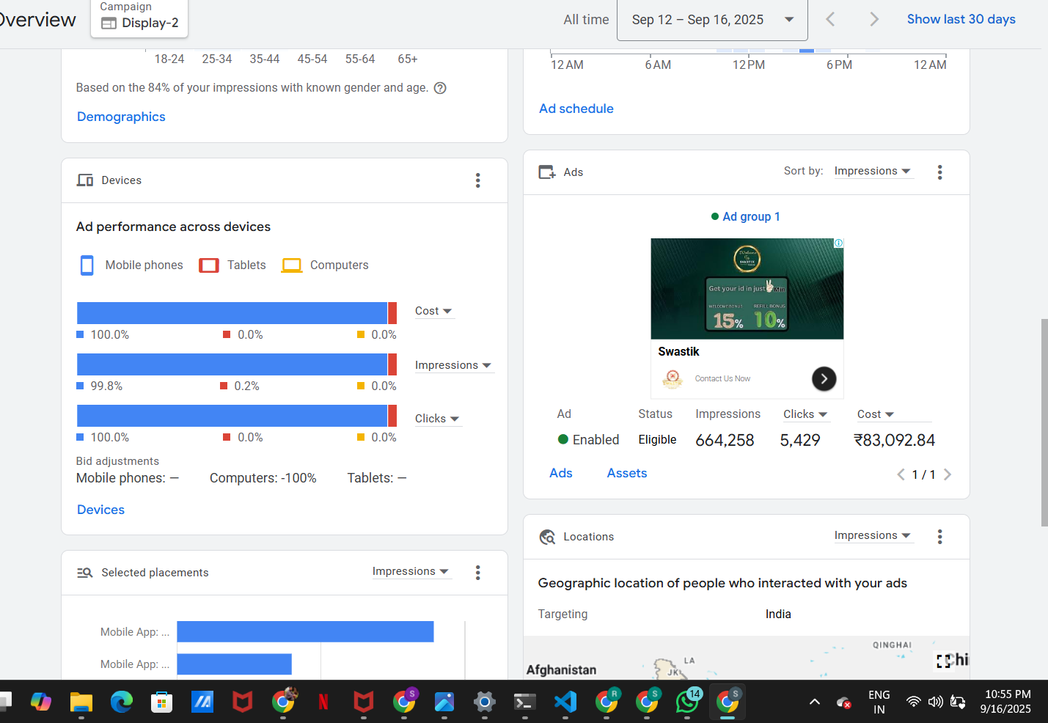Open the Ads card three-dot menu
The image size is (1048, 723).
point(939,172)
